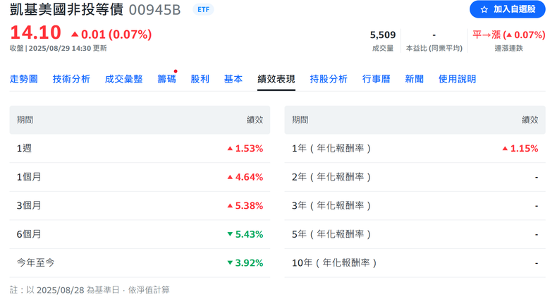Open the 走勢圖 tab
This screenshot has width=550, height=304.
24,79
